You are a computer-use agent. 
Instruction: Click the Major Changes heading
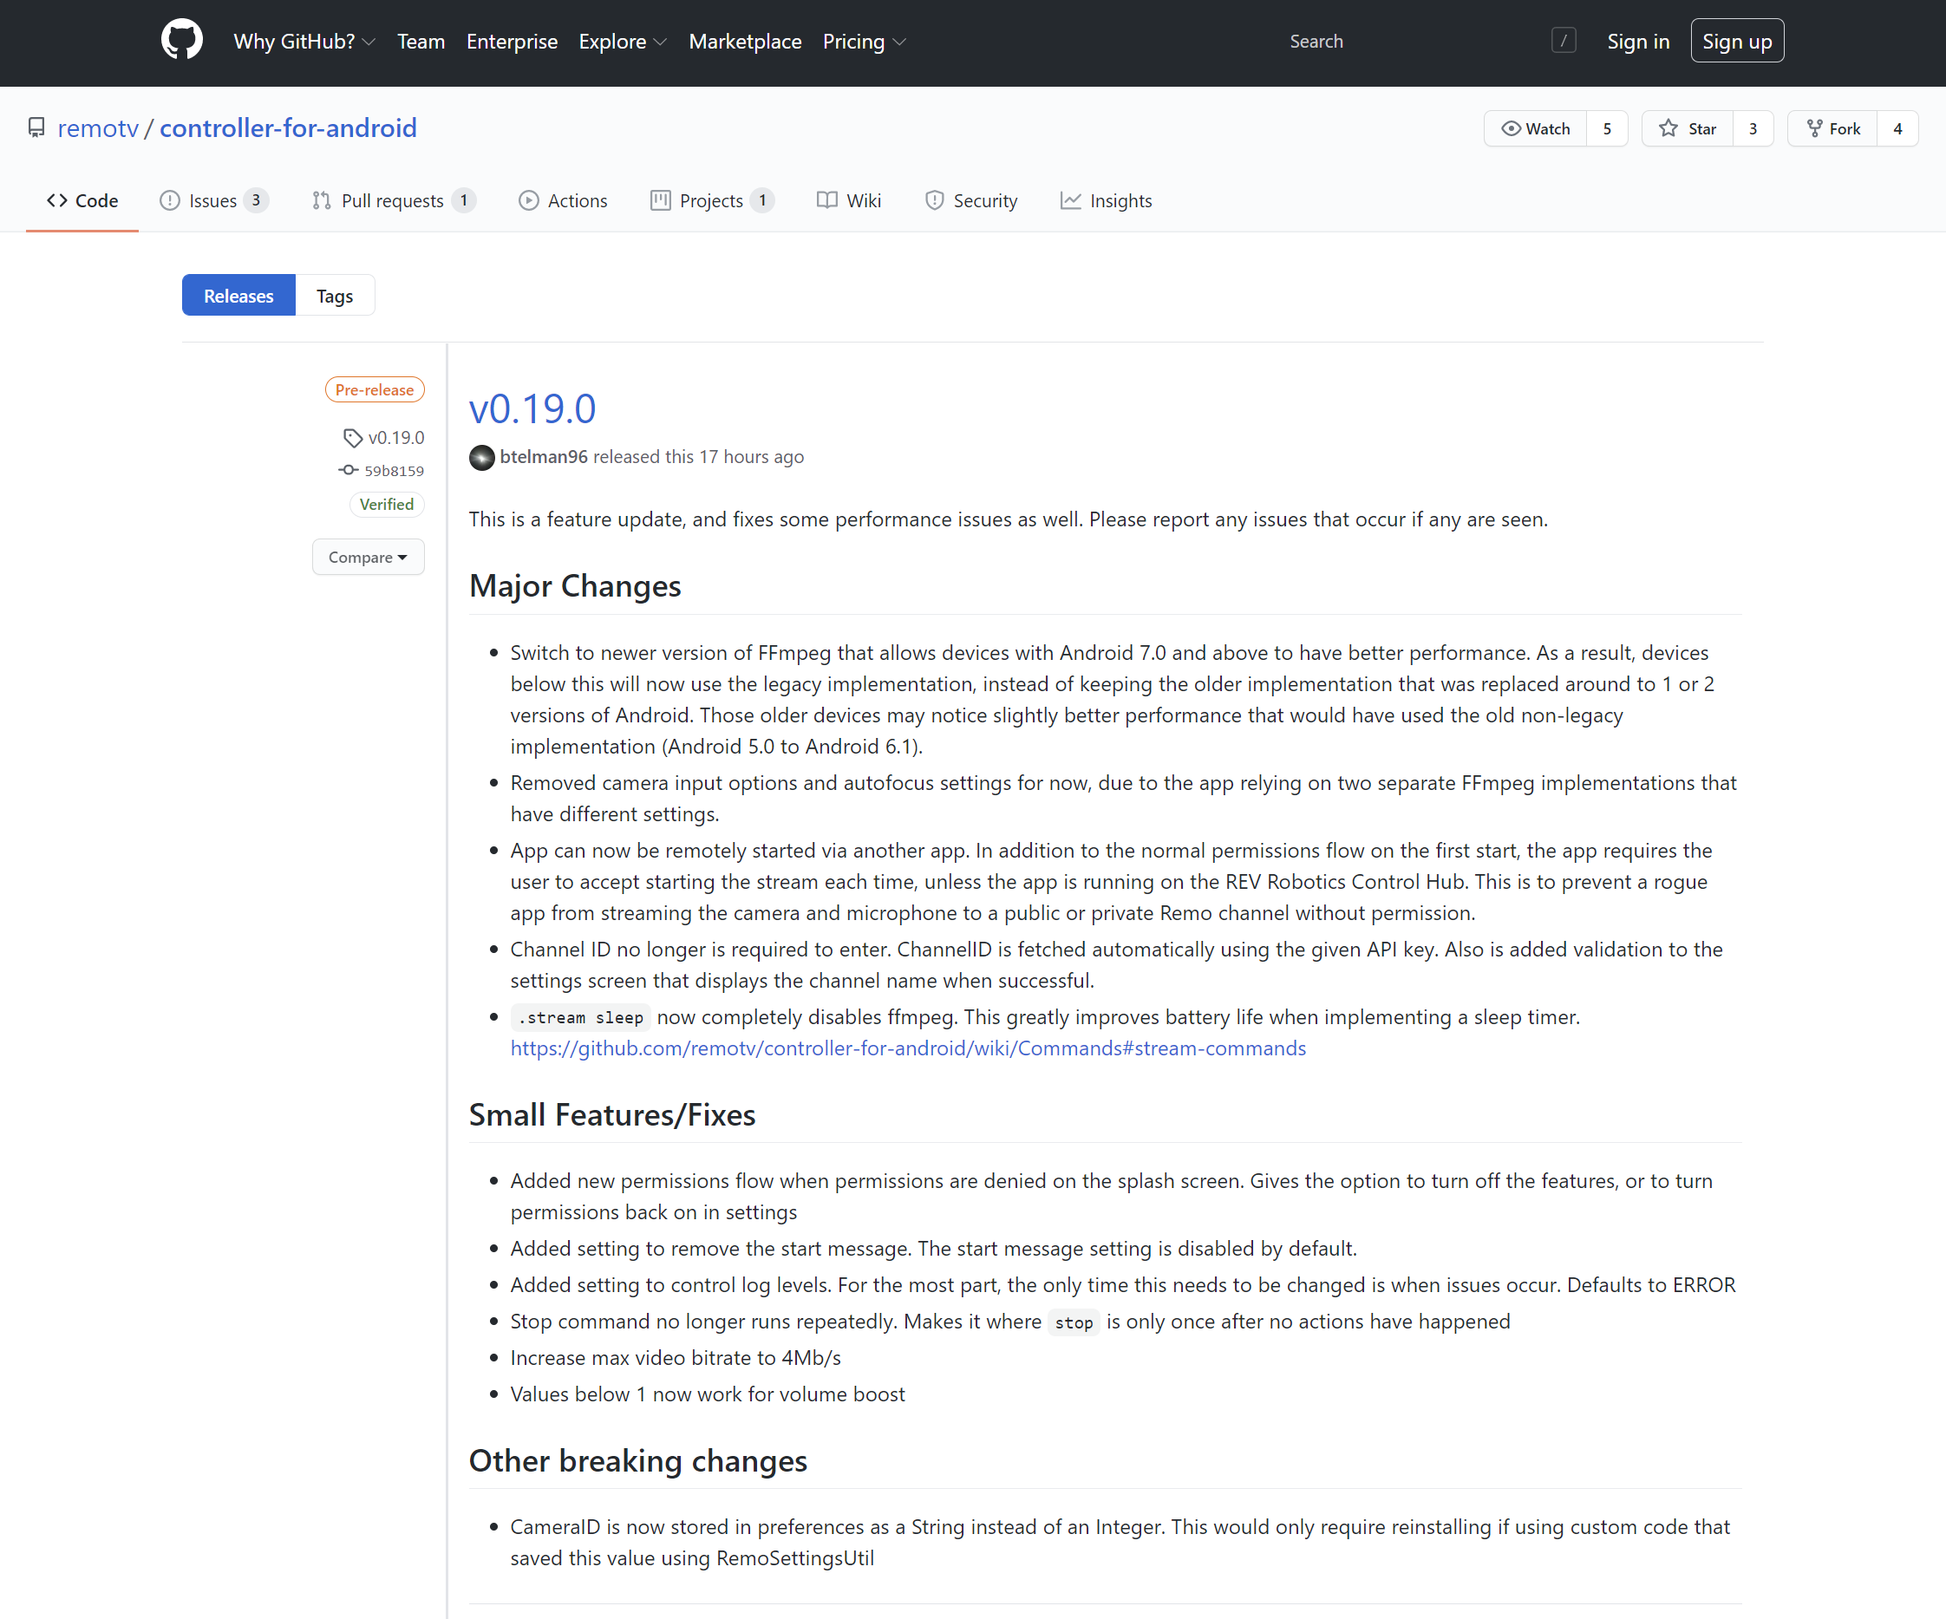(x=575, y=585)
